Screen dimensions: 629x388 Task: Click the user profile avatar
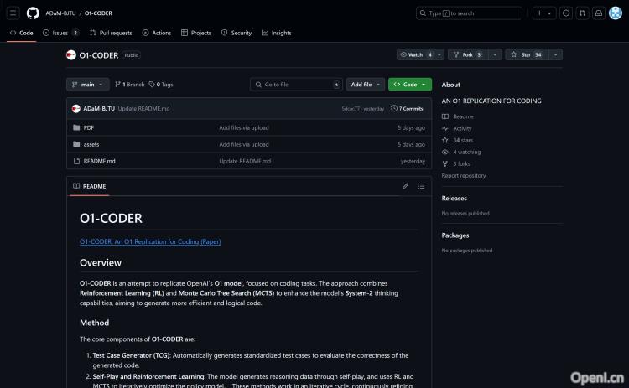click(x=615, y=13)
